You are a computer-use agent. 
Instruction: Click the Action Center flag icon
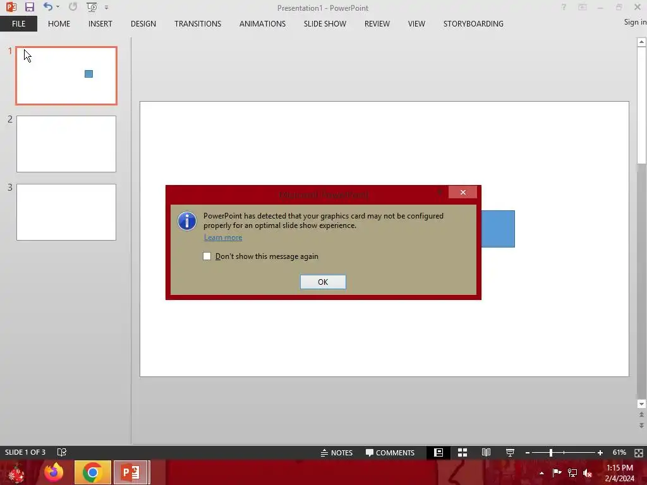(557, 472)
